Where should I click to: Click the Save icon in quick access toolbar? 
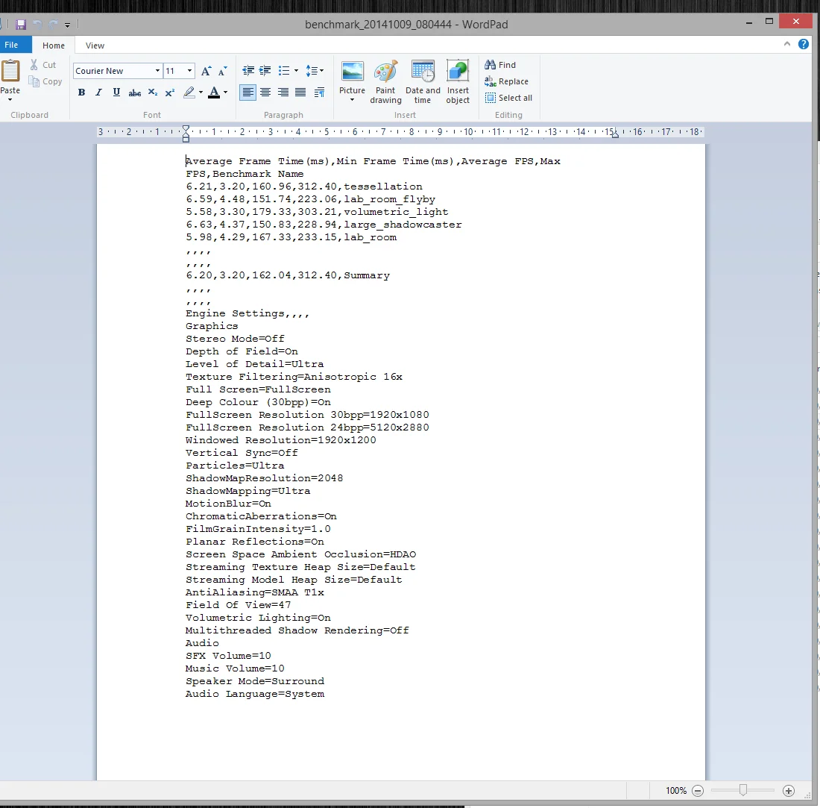tap(21, 24)
